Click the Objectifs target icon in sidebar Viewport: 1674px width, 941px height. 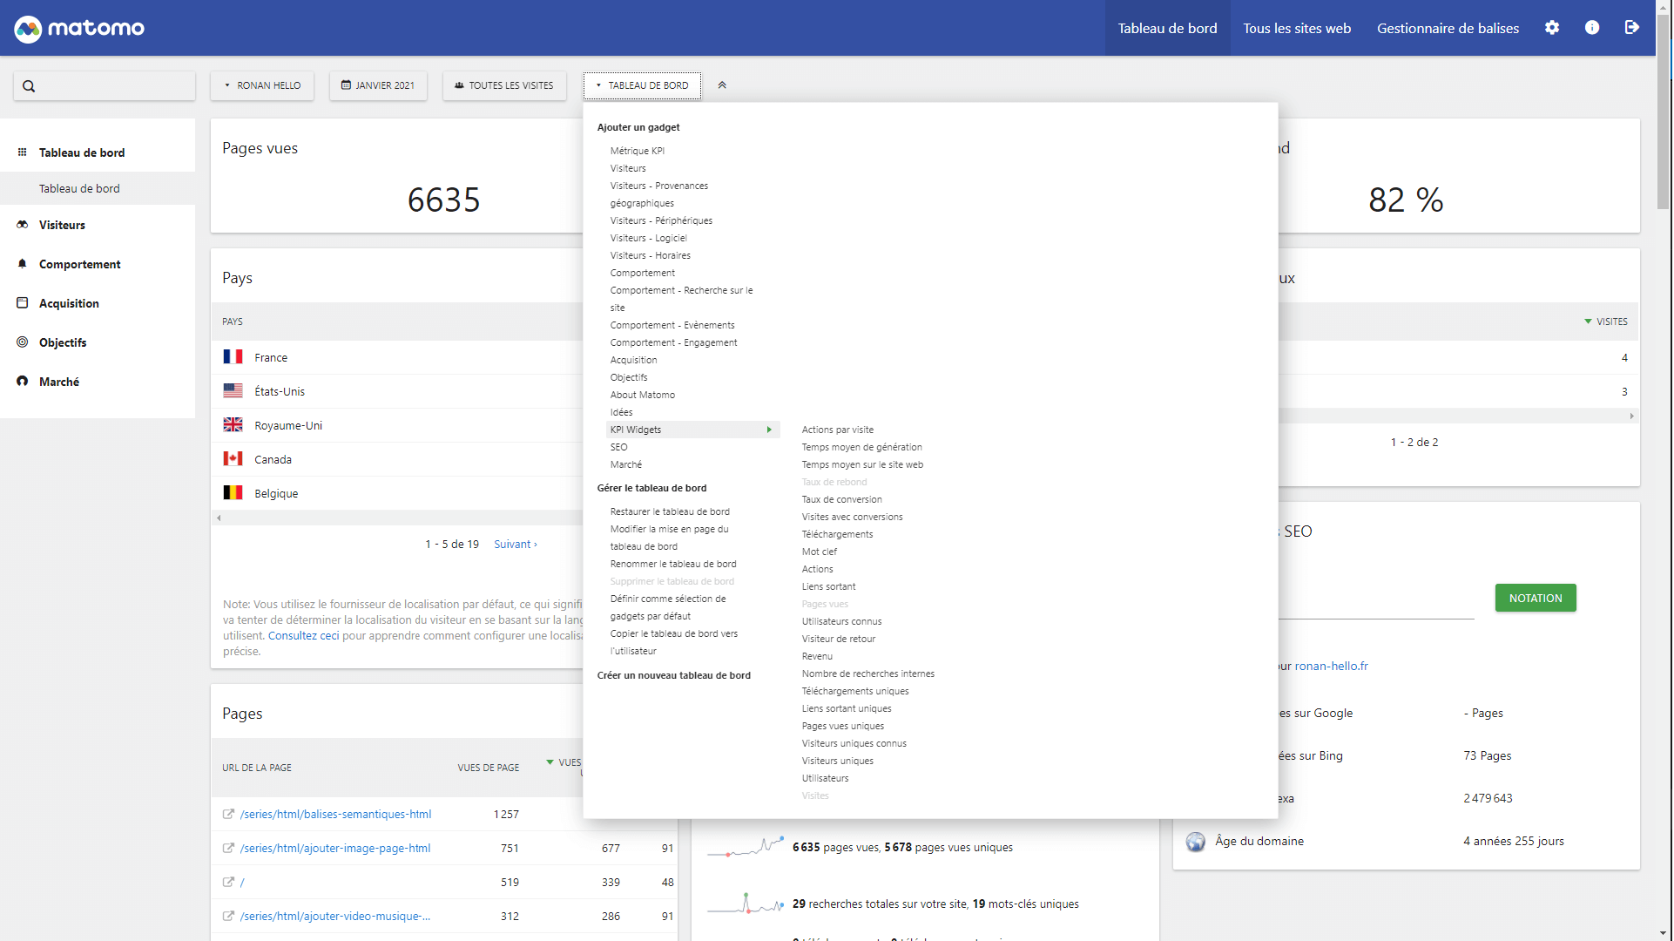(x=23, y=342)
